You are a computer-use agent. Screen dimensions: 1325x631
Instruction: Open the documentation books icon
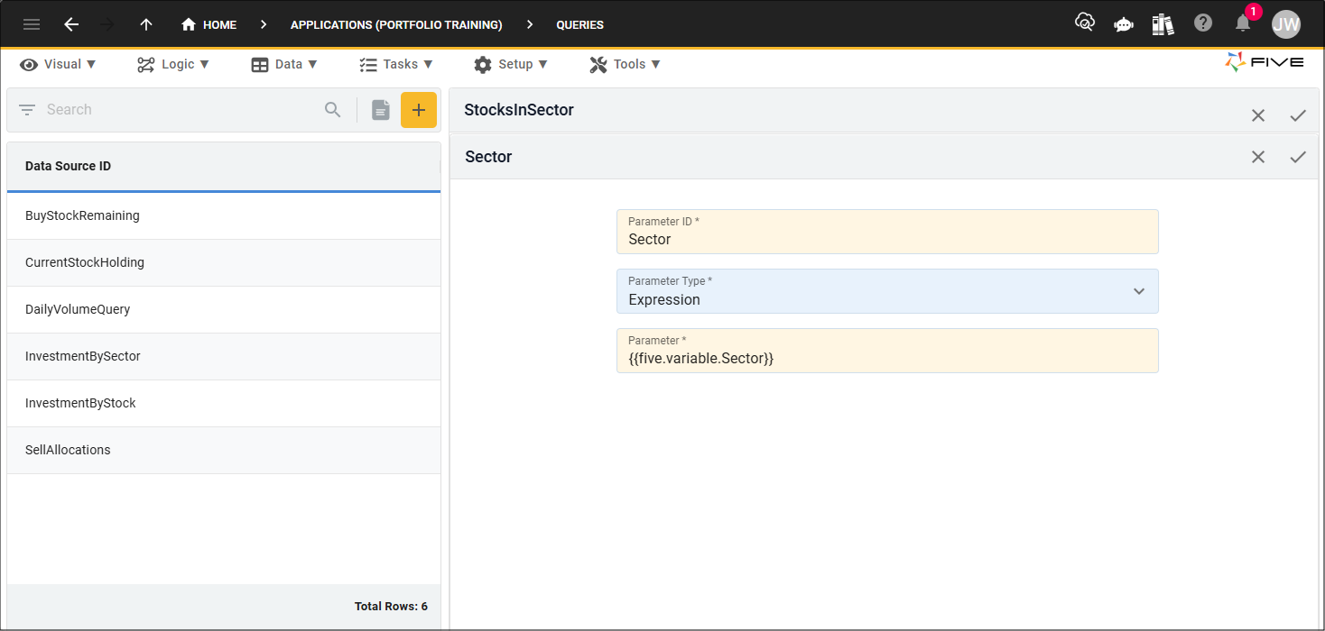pyautogui.click(x=1163, y=24)
